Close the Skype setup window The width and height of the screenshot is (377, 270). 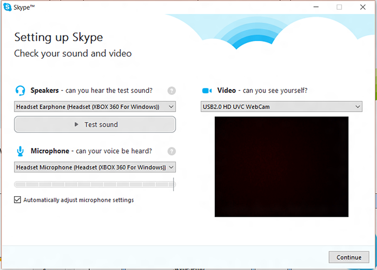pos(363,7)
